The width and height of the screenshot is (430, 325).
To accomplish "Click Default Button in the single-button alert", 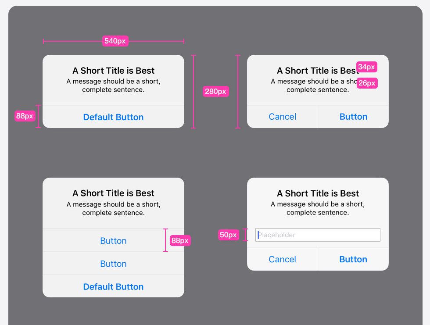I will pyautogui.click(x=113, y=117).
